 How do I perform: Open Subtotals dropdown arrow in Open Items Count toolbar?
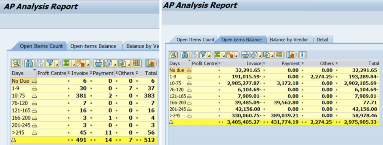[88, 64]
